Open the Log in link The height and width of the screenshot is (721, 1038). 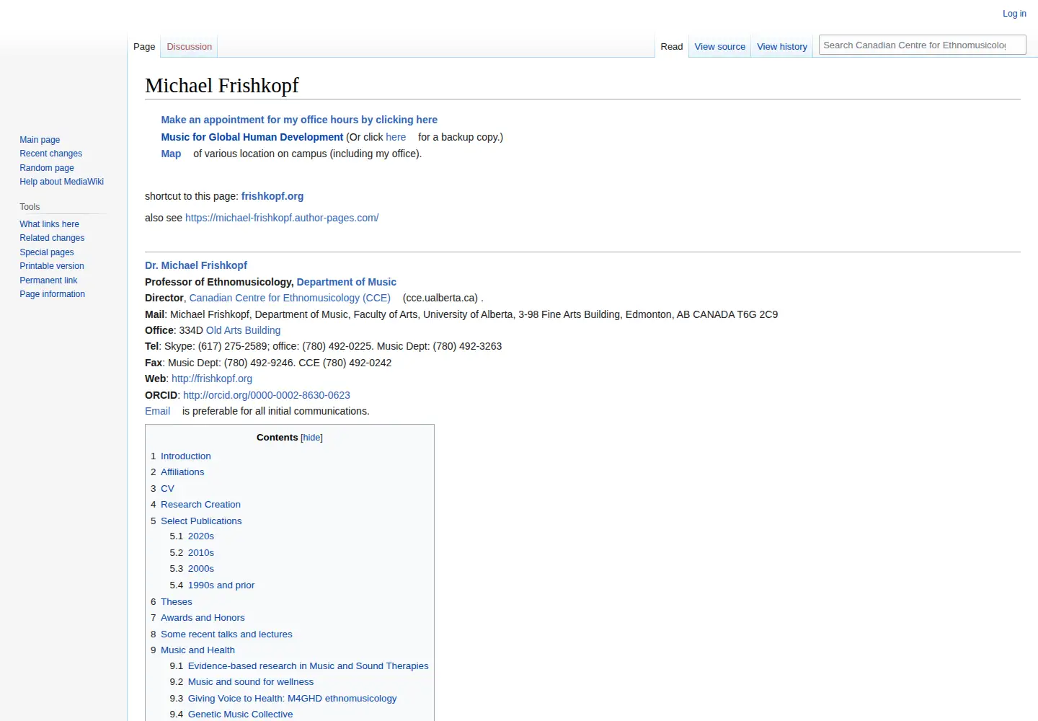(x=1014, y=14)
